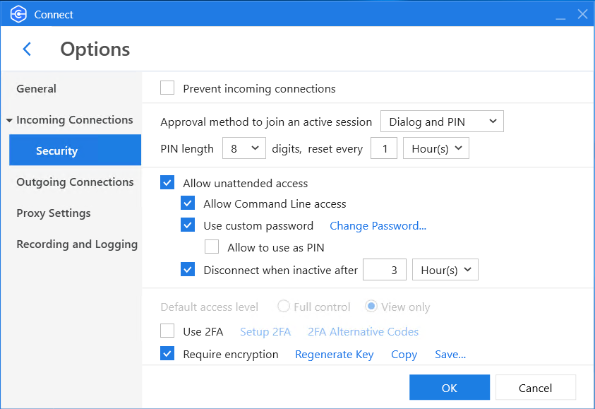
Task: Enable the Use 2FA checkbox
Action: [167, 331]
